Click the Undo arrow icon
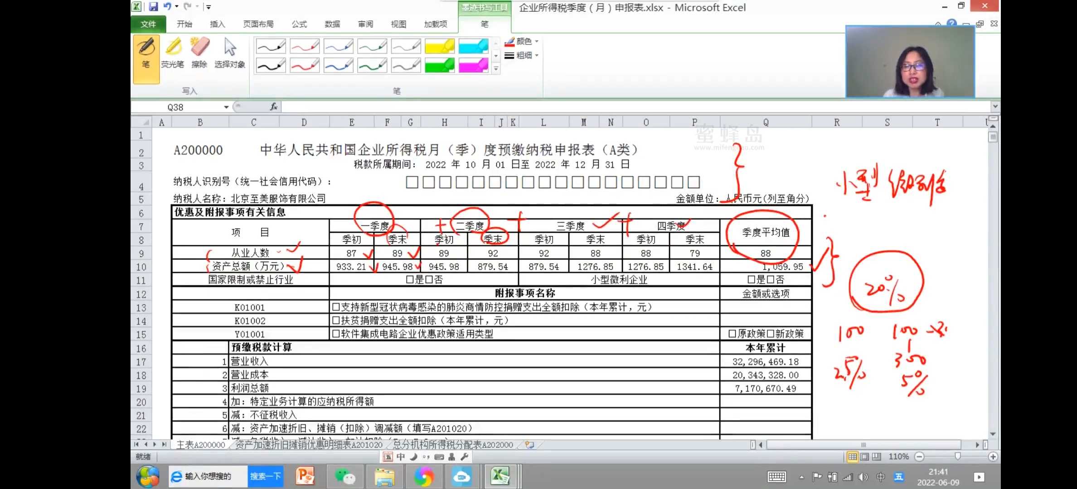1077x489 pixels. 167,6
